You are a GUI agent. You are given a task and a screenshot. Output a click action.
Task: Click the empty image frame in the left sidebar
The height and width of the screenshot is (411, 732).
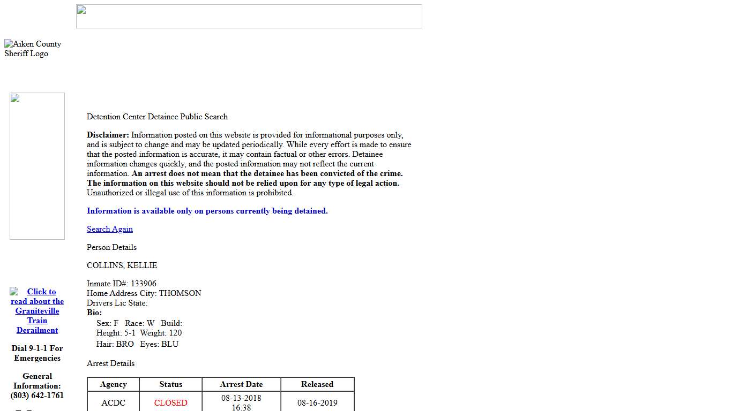click(x=37, y=166)
